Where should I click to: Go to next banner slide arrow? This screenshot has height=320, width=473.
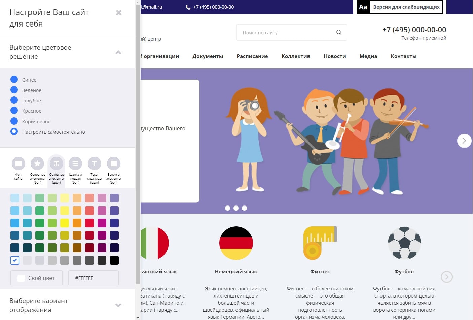click(464, 141)
